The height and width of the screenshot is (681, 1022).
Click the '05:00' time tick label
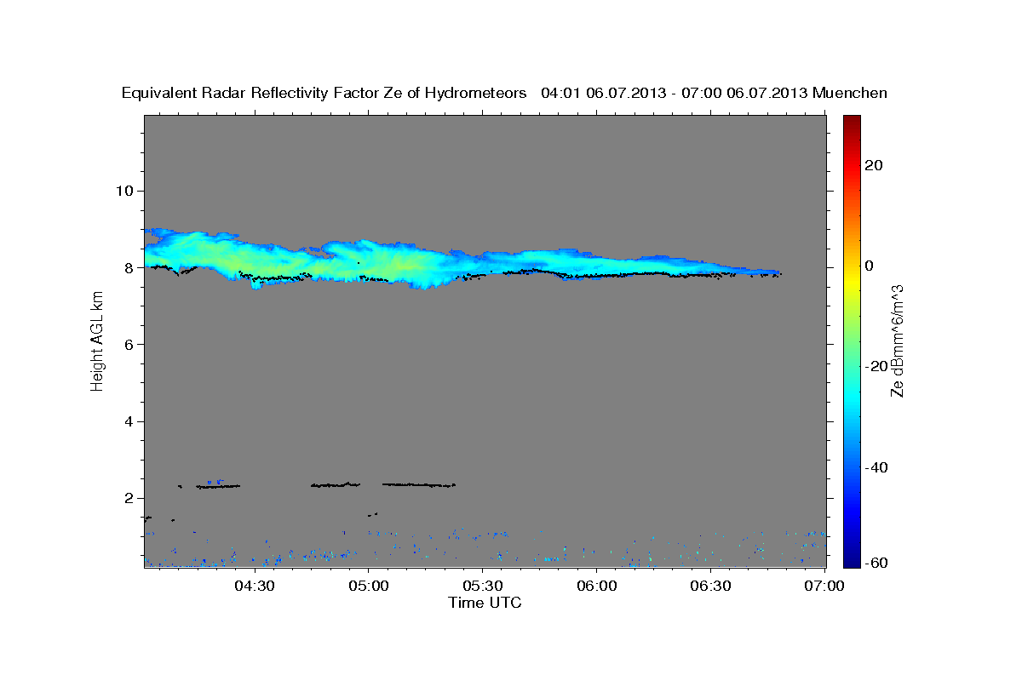(369, 586)
